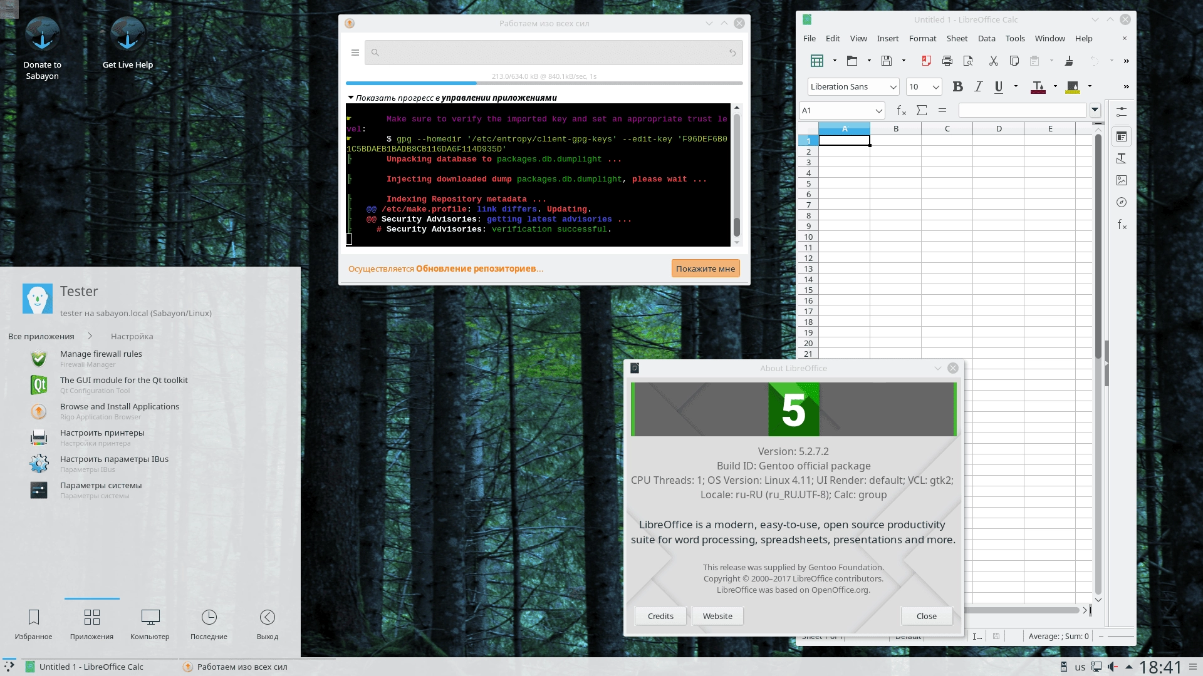This screenshot has height=676, width=1203.
Task: Switch to Избранное tab in app launcher
Action: pyautogui.click(x=34, y=625)
